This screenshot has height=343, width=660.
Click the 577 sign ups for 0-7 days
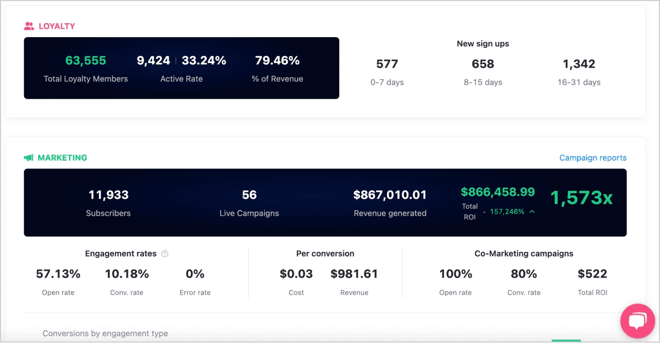click(x=387, y=64)
